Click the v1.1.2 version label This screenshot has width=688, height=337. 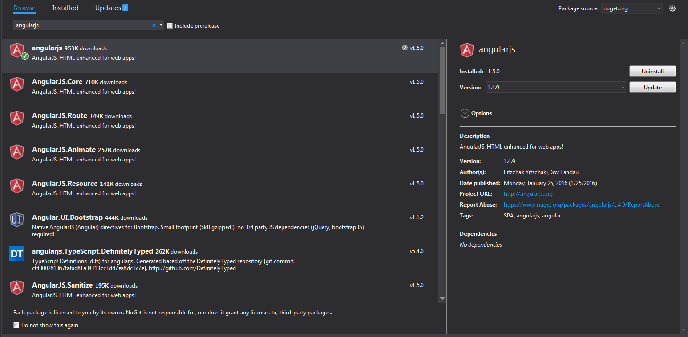point(417,217)
